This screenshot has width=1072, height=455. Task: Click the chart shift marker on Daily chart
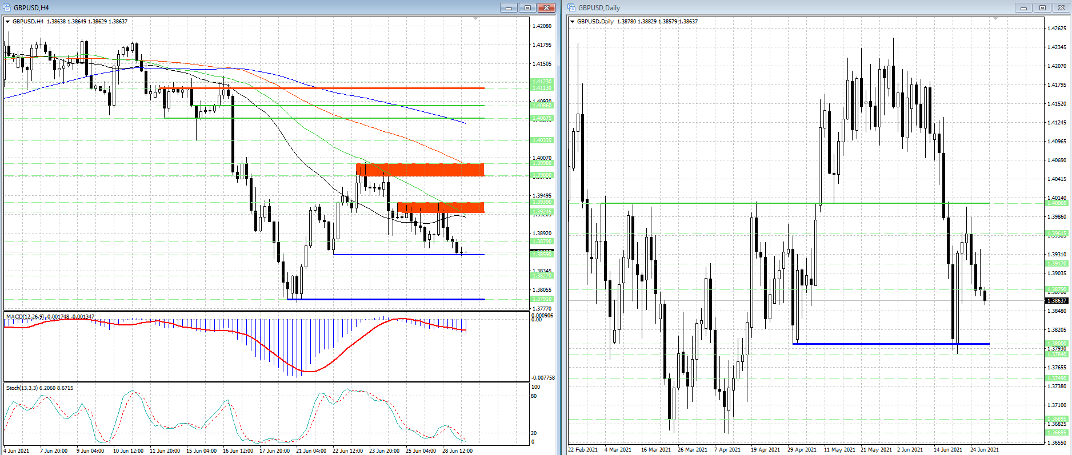point(995,19)
